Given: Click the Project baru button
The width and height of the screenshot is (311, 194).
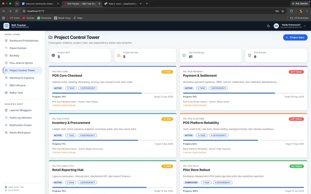Looking at the screenshot, I should pyautogui.click(x=295, y=37).
